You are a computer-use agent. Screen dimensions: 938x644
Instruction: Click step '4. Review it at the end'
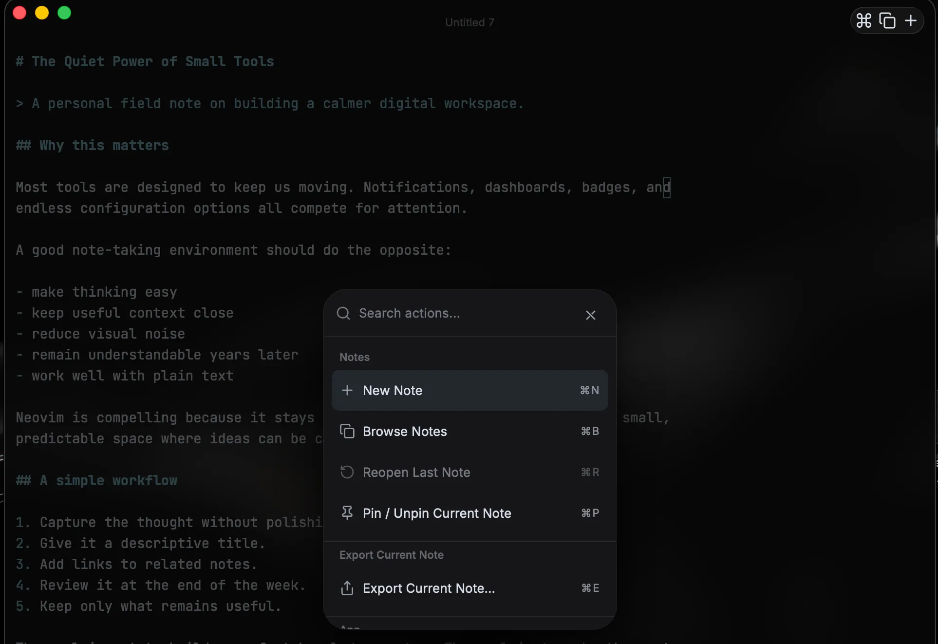point(161,585)
